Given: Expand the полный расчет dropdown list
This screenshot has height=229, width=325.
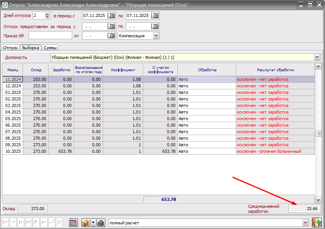Looking at the screenshot, I should pos(305,223).
